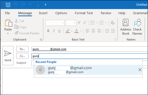
Task: Click the Cc... button
Action: (x=22, y=56)
